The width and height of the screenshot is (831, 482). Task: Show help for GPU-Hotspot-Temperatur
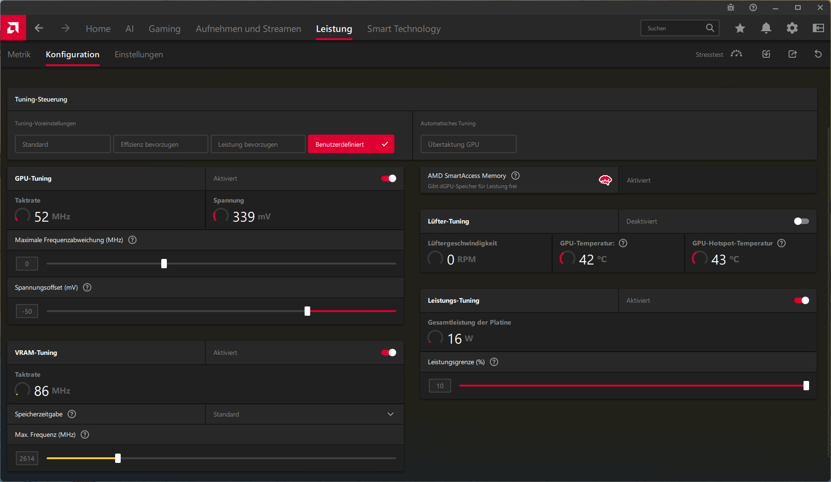click(x=782, y=243)
